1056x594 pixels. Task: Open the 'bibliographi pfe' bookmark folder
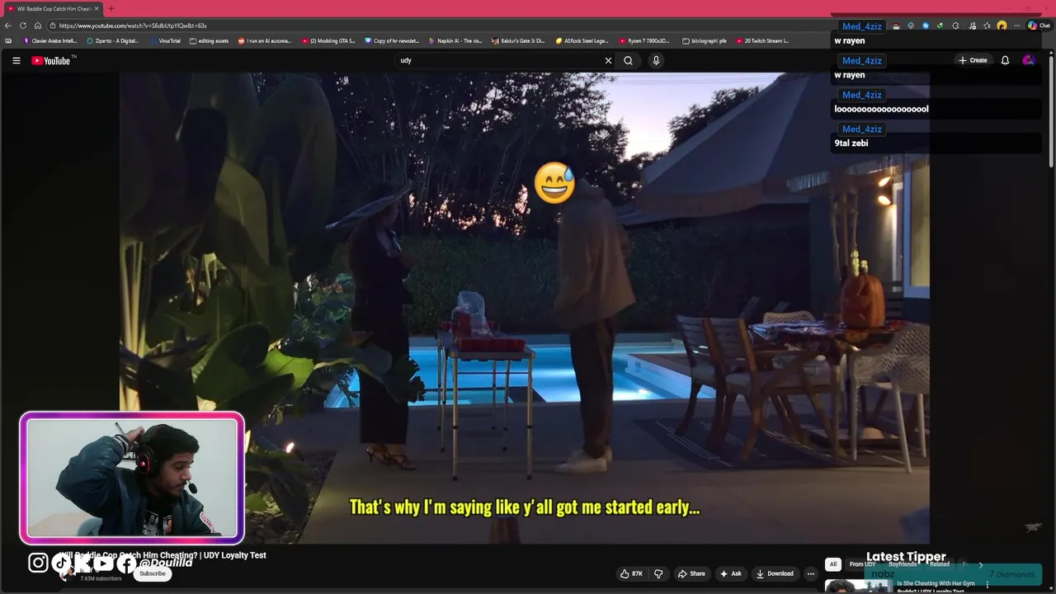click(705, 40)
